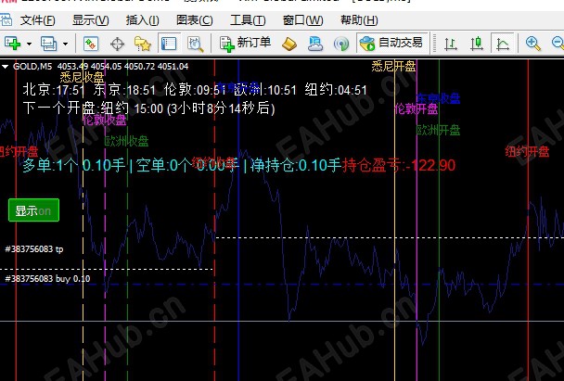Viewport: 564px width, 381px height.
Task: Click the triangle beside GOLD,M5
Action: (x=5, y=67)
